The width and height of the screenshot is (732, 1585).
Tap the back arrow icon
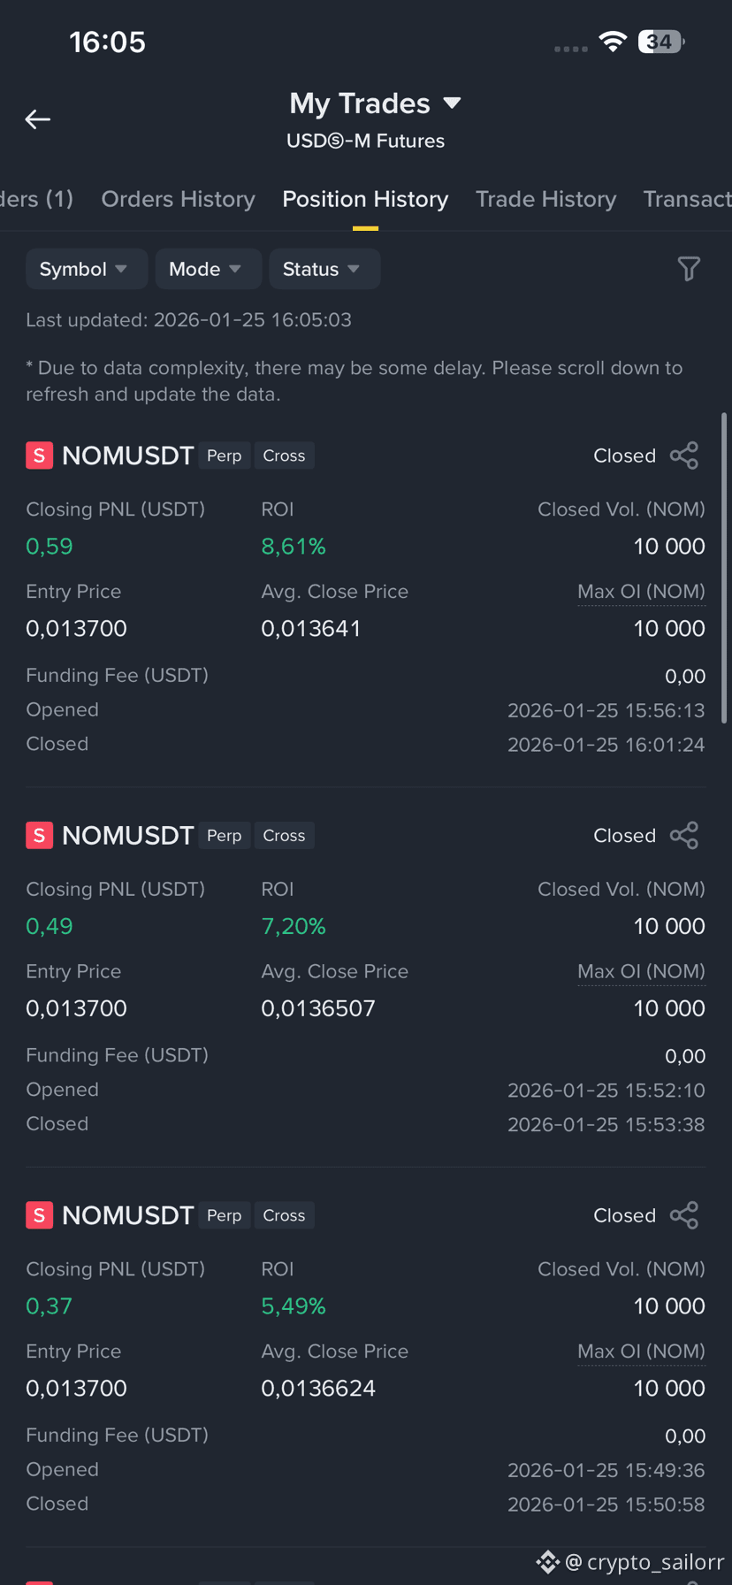pyautogui.click(x=37, y=119)
